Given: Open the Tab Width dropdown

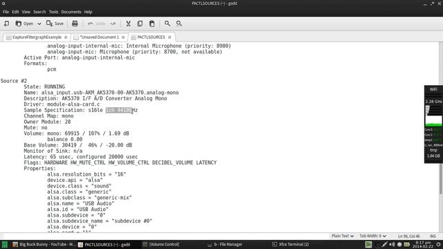Looking at the screenshot, I should (x=372, y=236).
